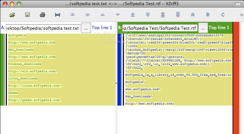Click the toolbar toggle pill button in title bar
This screenshot has width=244, height=134.
[238, 4]
